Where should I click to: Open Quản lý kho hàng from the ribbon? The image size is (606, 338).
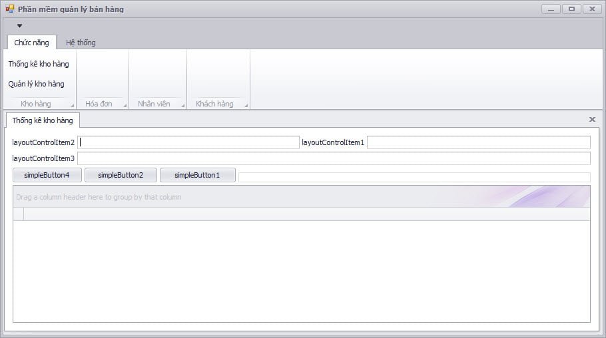click(37, 84)
